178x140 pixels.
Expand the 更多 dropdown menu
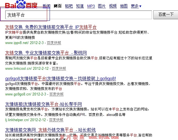(136, 6)
